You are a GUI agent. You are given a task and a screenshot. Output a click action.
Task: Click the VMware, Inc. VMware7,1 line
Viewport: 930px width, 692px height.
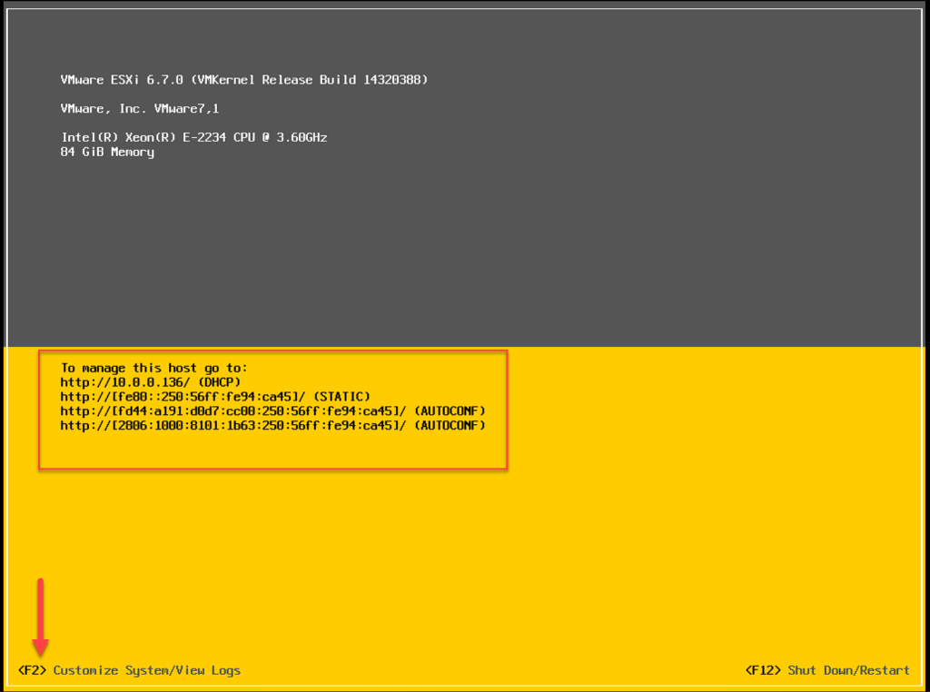pyautogui.click(x=139, y=108)
